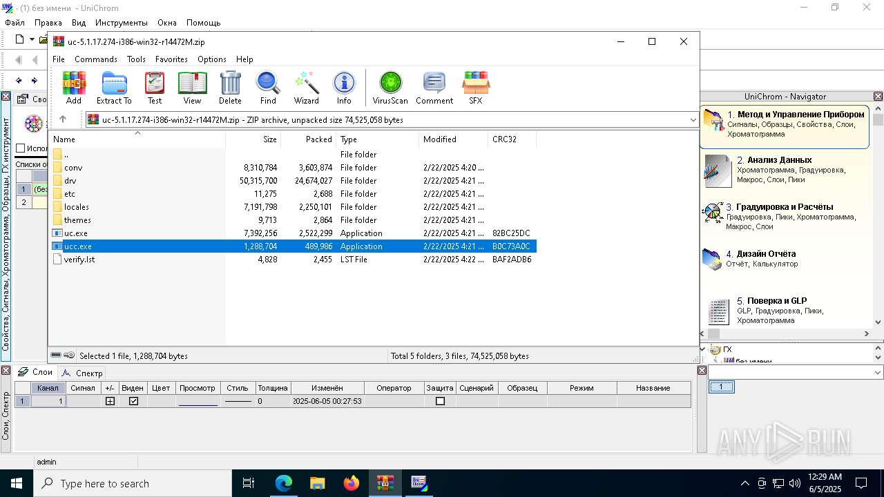
Task: Sort by the Packed column header
Action: (x=308, y=139)
